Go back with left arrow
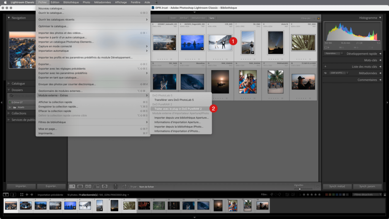Viewport: 389px width, 219px height. point(27,195)
